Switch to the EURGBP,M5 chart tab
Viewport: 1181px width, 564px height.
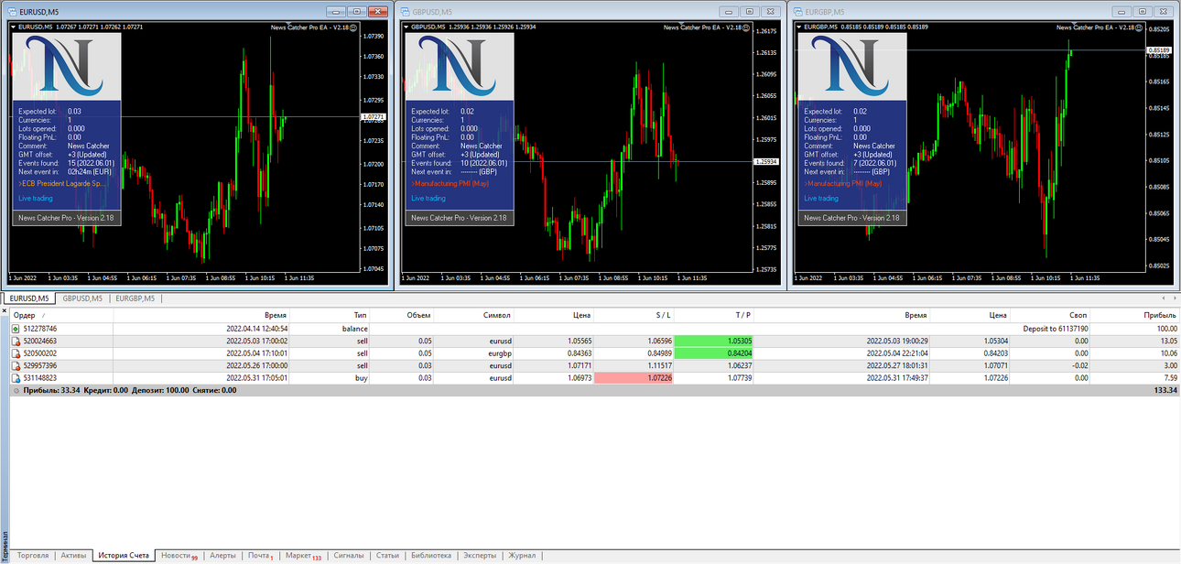tap(135, 298)
